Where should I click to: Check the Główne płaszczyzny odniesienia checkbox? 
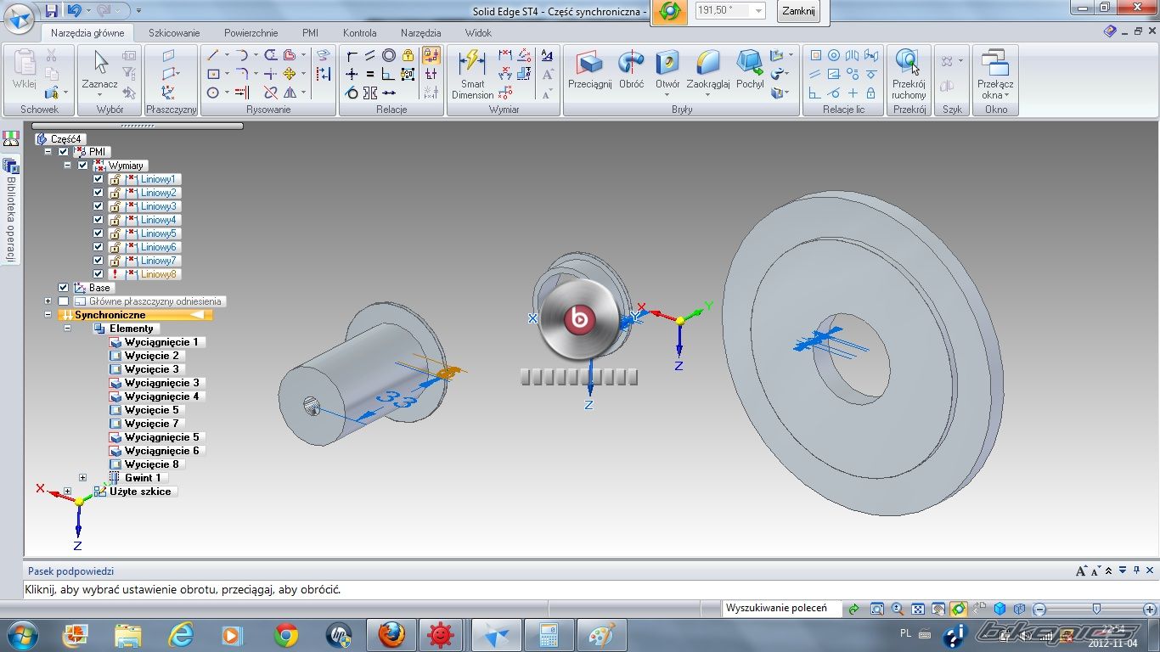click(64, 301)
